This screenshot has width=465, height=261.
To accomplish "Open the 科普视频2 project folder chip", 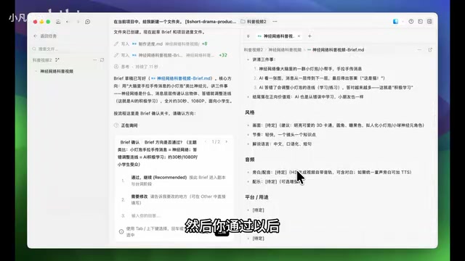I will 254,22.
